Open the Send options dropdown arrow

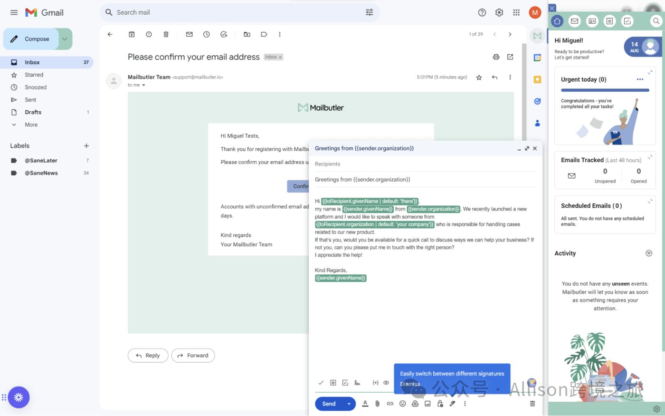click(x=349, y=404)
